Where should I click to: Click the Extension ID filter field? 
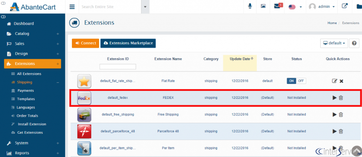click(x=118, y=67)
